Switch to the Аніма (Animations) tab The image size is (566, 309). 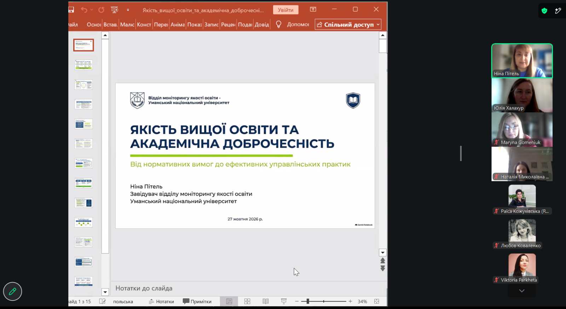(x=178, y=25)
